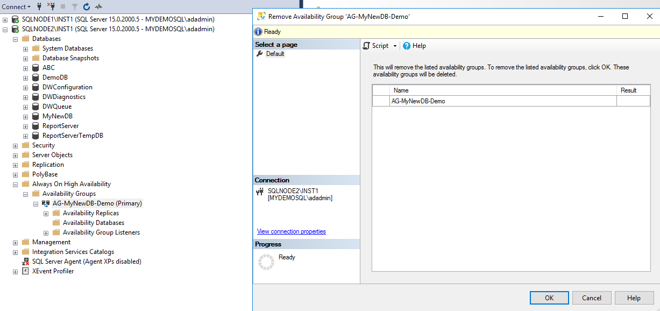The height and width of the screenshot is (311, 660).
Task: Expand the Availability Group Listeners node
Action: (46, 232)
